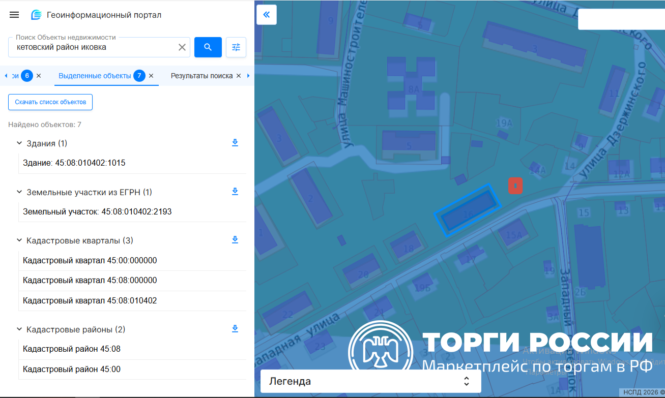665x398 pixels.
Task: Switch to the Выделенные объекты tab
Action: [95, 76]
